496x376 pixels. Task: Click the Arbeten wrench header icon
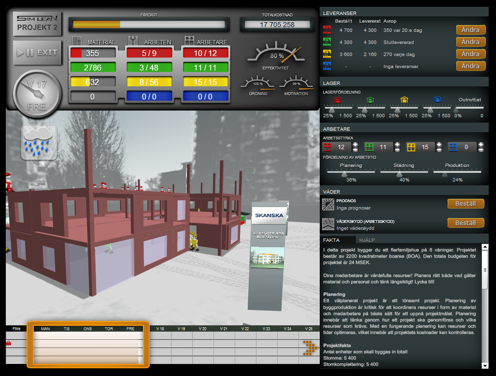pyautogui.click(x=133, y=41)
